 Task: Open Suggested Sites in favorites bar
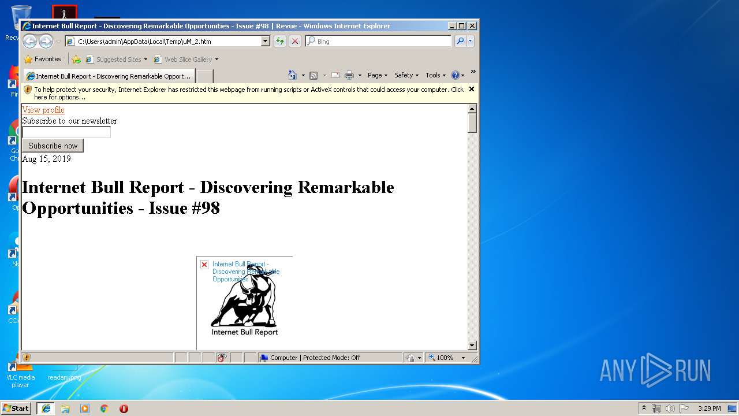click(x=116, y=60)
